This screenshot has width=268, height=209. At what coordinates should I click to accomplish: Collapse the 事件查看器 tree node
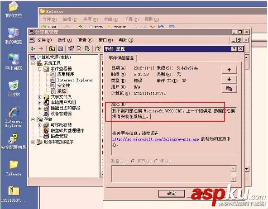[x=40, y=69]
